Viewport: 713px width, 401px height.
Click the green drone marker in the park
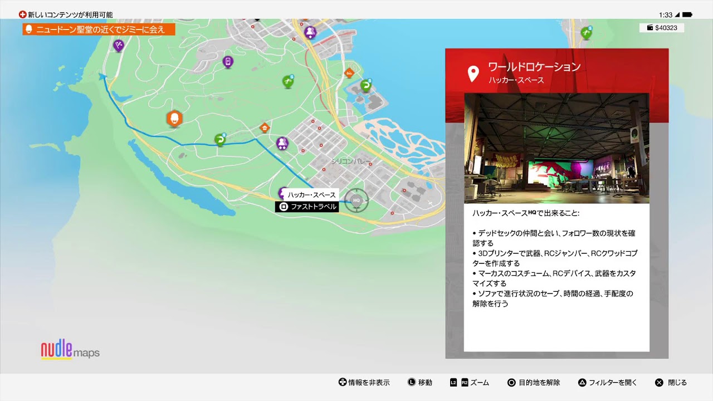(287, 81)
